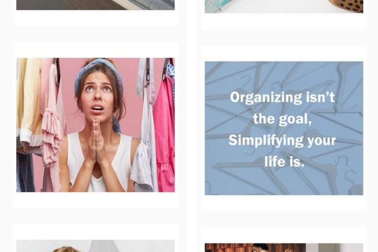
Task: Open the partially visible gray shelf image
Action: 95,5
